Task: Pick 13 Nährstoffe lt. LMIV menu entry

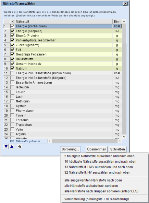Action: coord(99,167)
